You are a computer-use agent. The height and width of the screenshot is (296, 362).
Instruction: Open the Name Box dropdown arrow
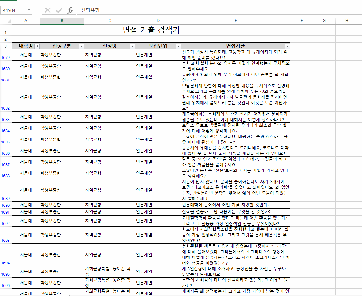click(x=29, y=10)
